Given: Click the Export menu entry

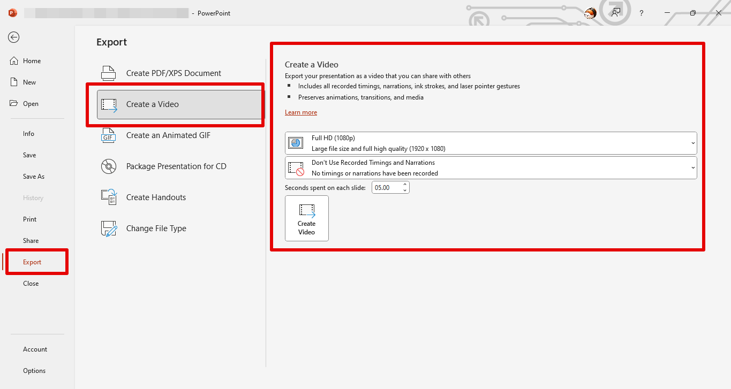Looking at the screenshot, I should click(32, 262).
